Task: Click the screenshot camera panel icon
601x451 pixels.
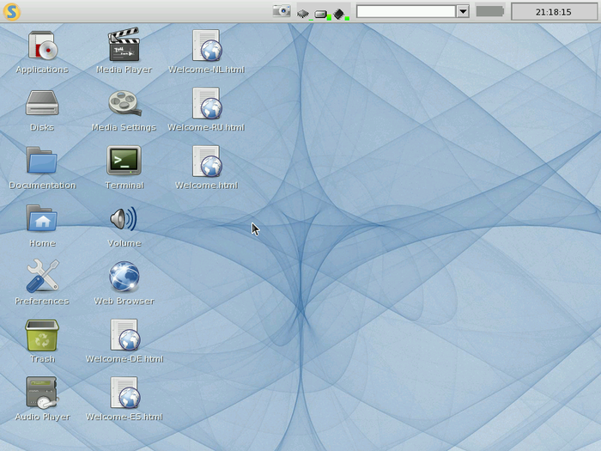Action: point(282,11)
